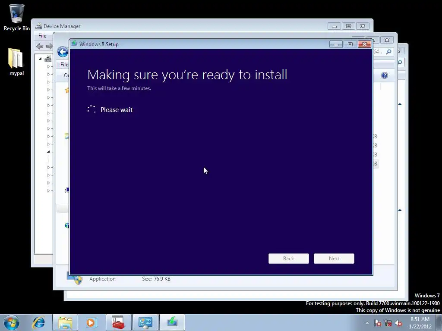This screenshot has width=442, height=331.
Task: Click the Next button in Windows 8 Setup
Action: click(x=334, y=259)
